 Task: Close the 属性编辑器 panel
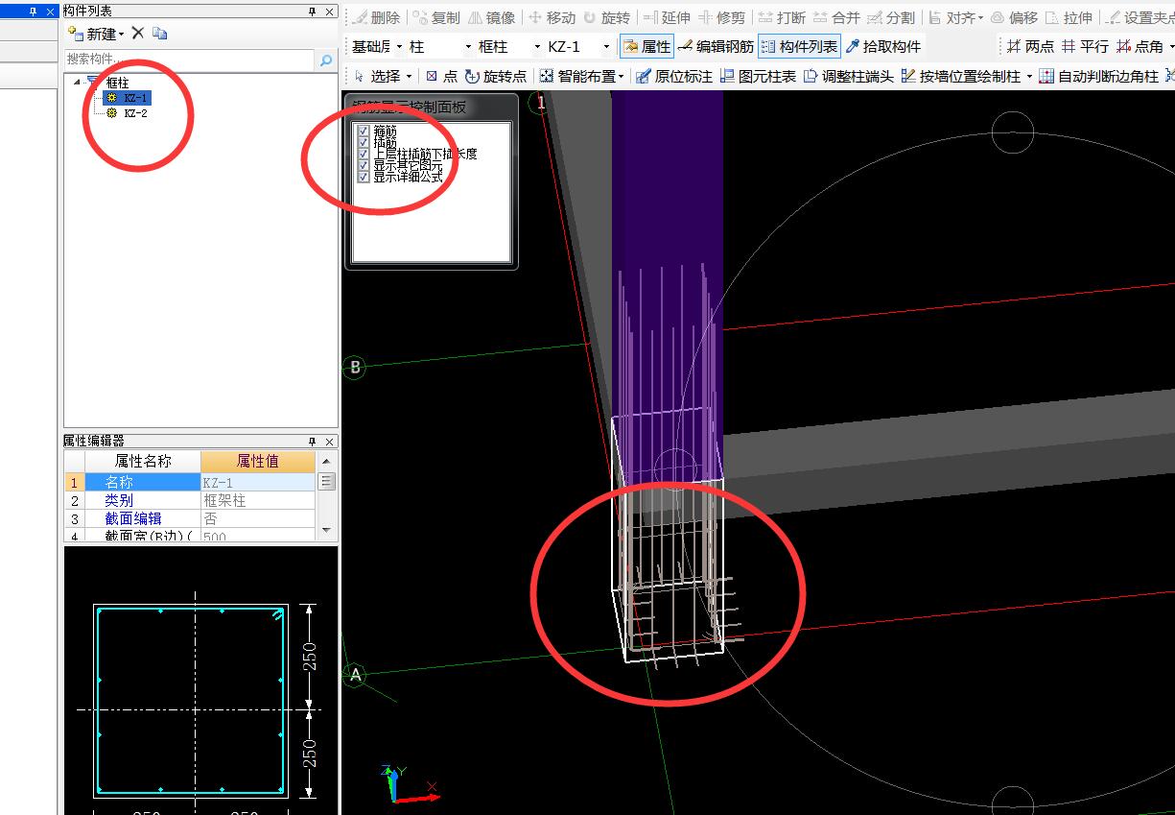(330, 442)
